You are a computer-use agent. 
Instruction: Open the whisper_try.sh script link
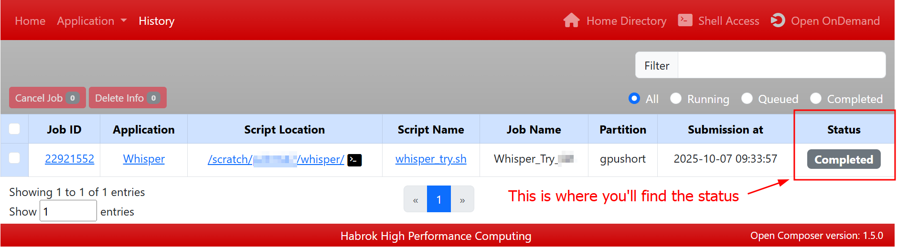point(430,159)
